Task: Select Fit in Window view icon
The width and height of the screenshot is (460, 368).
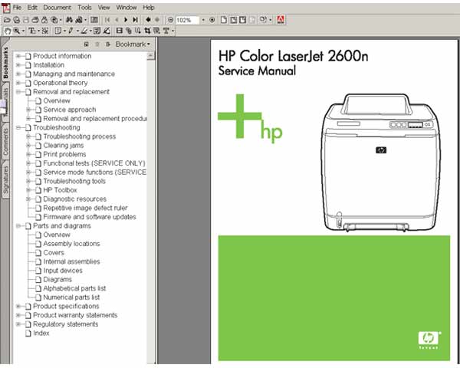Action: tap(233, 20)
